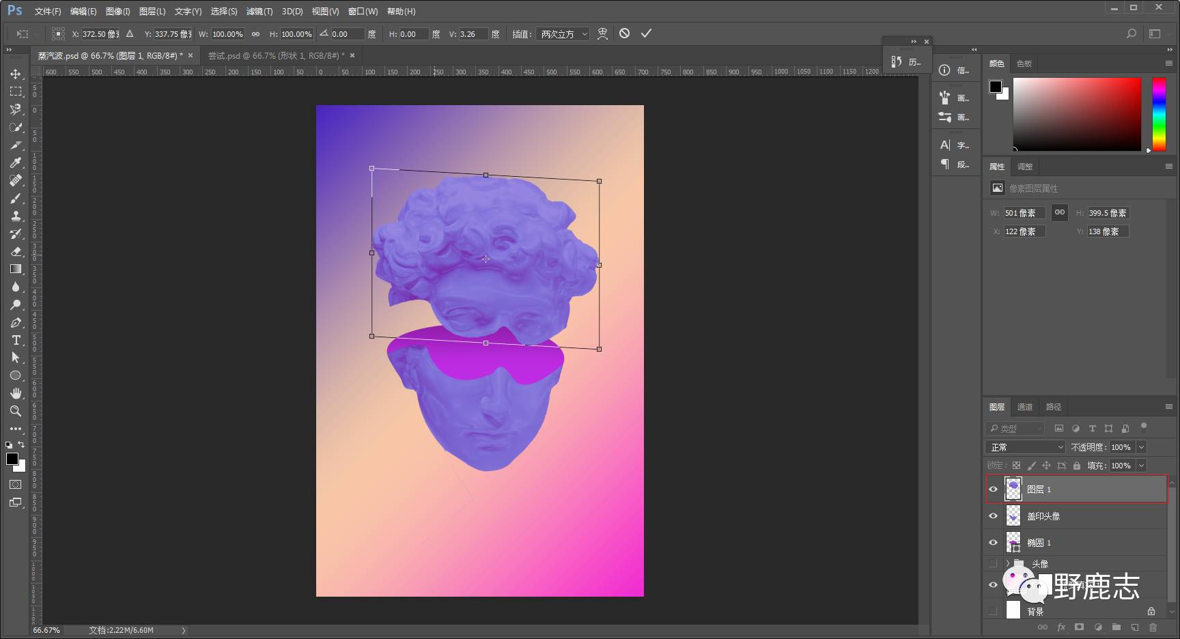Expand the 头像 layer group
The width and height of the screenshot is (1180, 639).
click(x=1007, y=564)
